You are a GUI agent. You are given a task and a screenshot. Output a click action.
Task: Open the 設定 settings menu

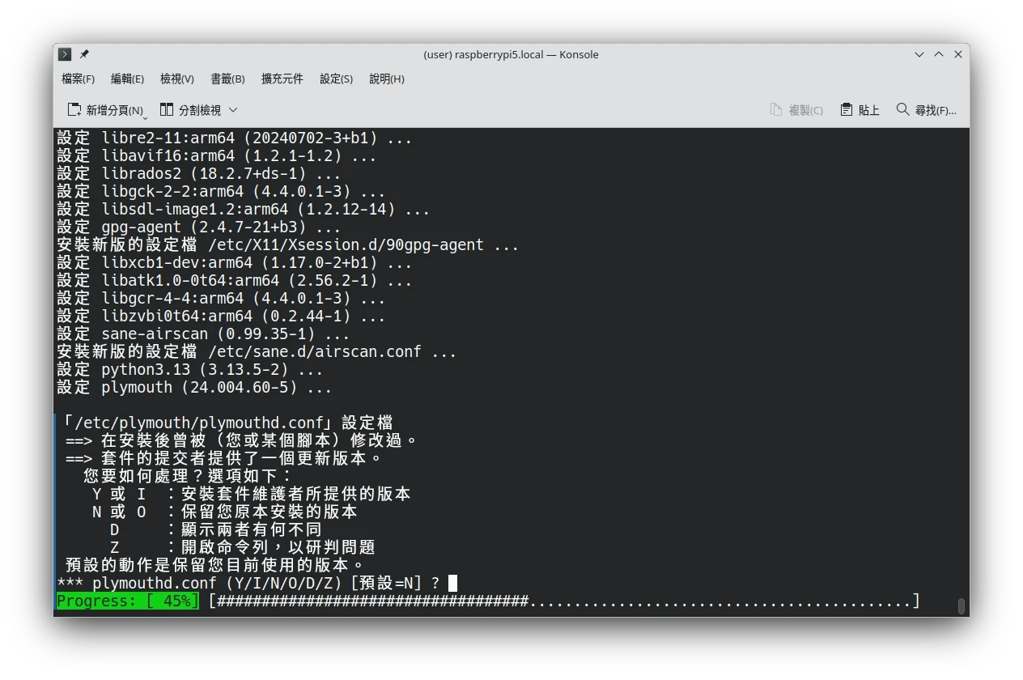[336, 79]
